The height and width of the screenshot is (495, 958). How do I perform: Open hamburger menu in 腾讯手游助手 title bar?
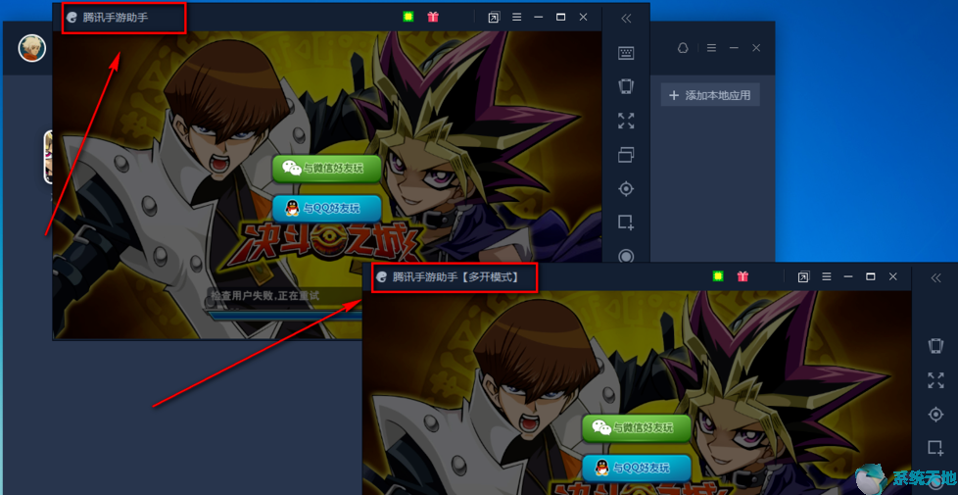pyautogui.click(x=517, y=18)
